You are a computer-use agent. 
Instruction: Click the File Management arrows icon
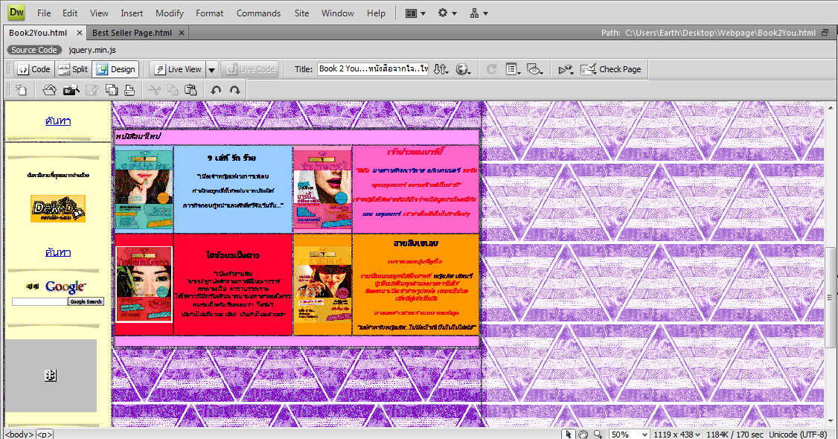(x=441, y=69)
